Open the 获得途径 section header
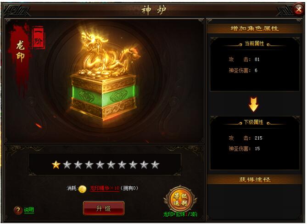The image size is (307, 224). tap(254, 179)
